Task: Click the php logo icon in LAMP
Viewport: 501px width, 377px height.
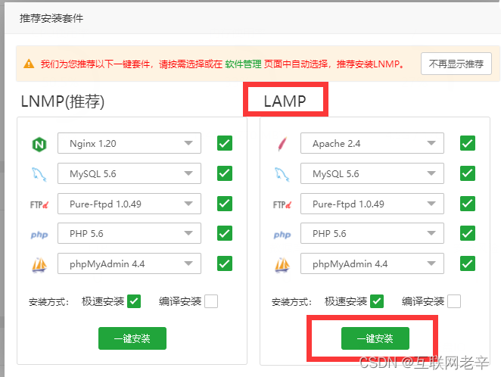Action: 282,235
